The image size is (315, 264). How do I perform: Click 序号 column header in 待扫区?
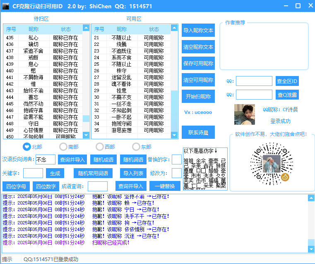click(x=11, y=29)
